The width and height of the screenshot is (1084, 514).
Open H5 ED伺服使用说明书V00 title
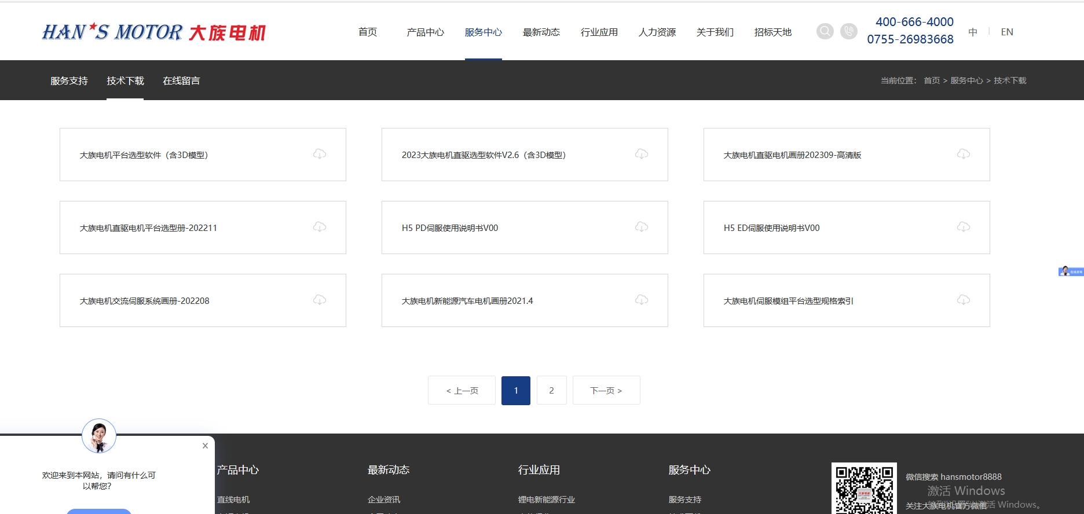[771, 228]
